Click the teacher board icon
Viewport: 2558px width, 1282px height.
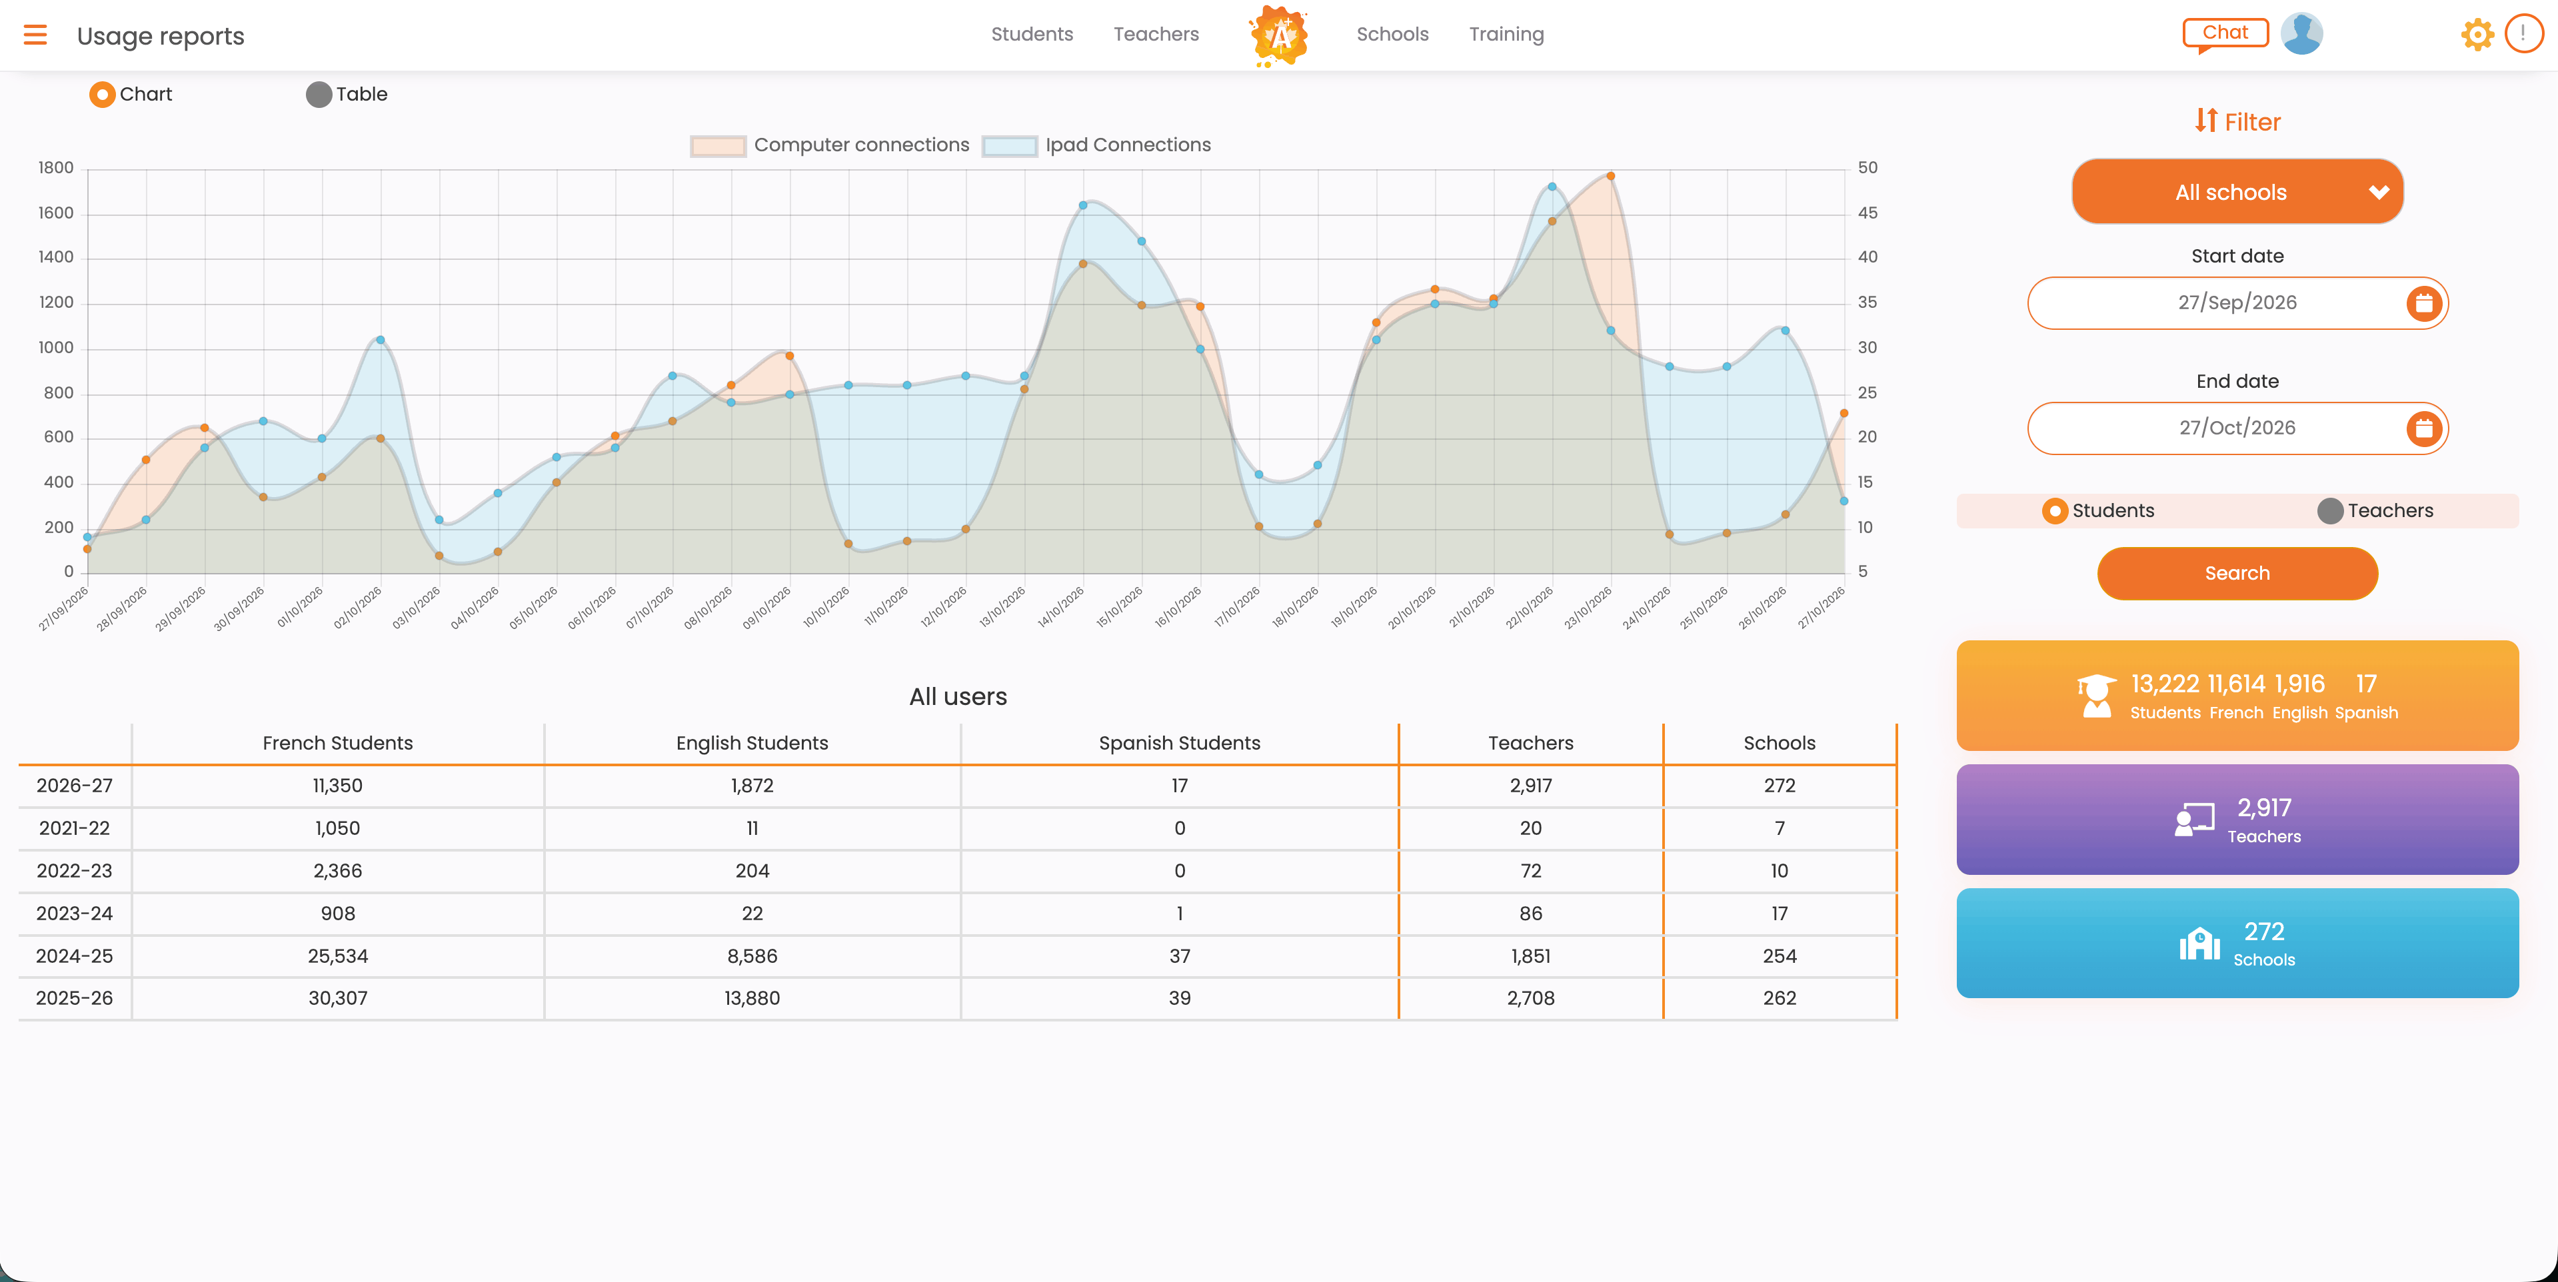point(2193,820)
